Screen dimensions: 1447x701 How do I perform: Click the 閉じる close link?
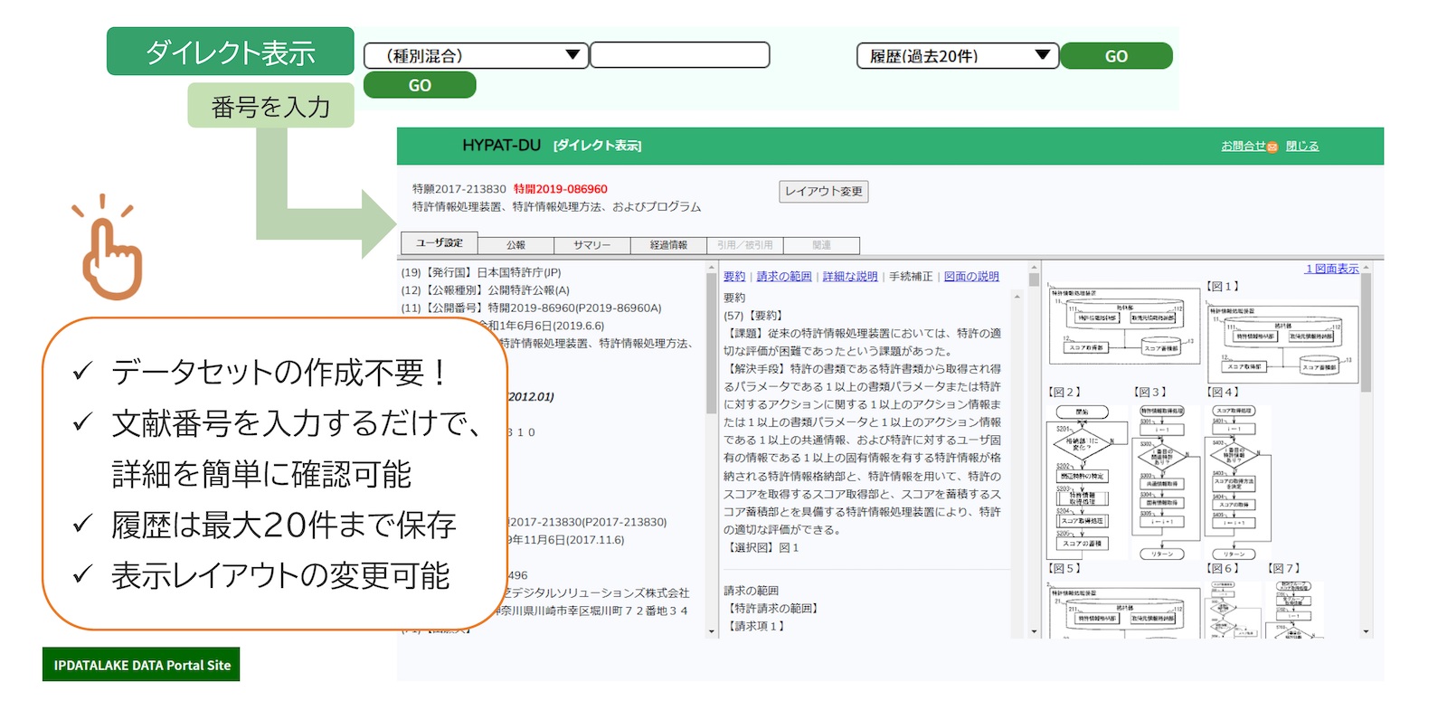pyautogui.click(x=1302, y=146)
